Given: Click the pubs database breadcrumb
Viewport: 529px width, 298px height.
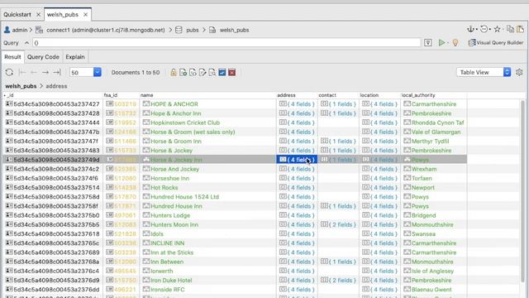Looking at the screenshot, I should [193, 30].
